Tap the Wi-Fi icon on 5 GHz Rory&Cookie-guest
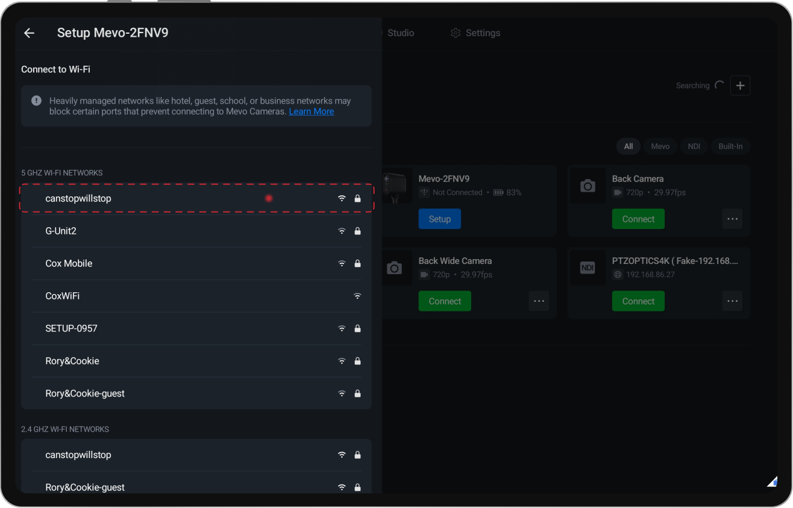793x508 pixels. click(342, 394)
